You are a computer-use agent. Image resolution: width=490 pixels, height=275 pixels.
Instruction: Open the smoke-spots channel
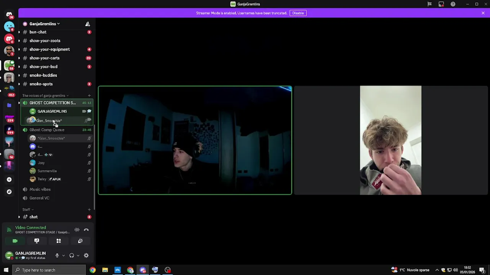(x=41, y=84)
